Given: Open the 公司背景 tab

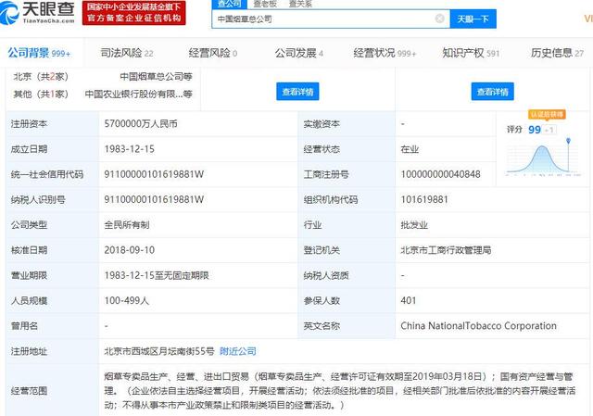Looking at the screenshot, I should tap(39, 53).
